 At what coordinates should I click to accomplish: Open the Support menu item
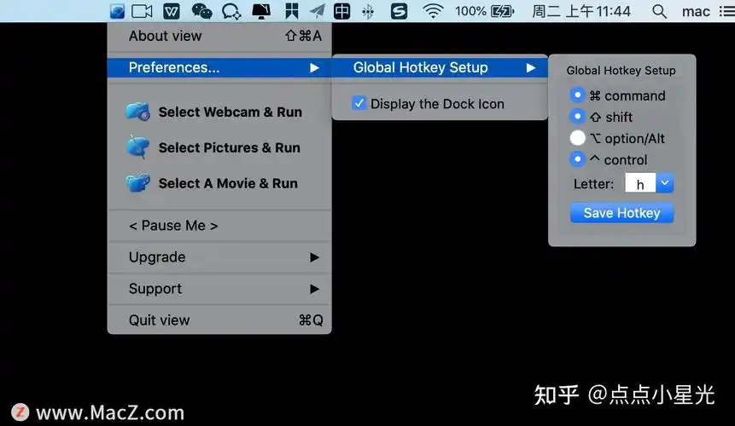click(219, 289)
